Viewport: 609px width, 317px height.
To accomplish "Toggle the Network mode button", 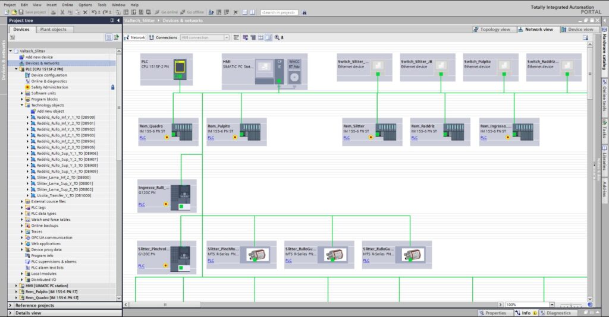I will 135,37.
